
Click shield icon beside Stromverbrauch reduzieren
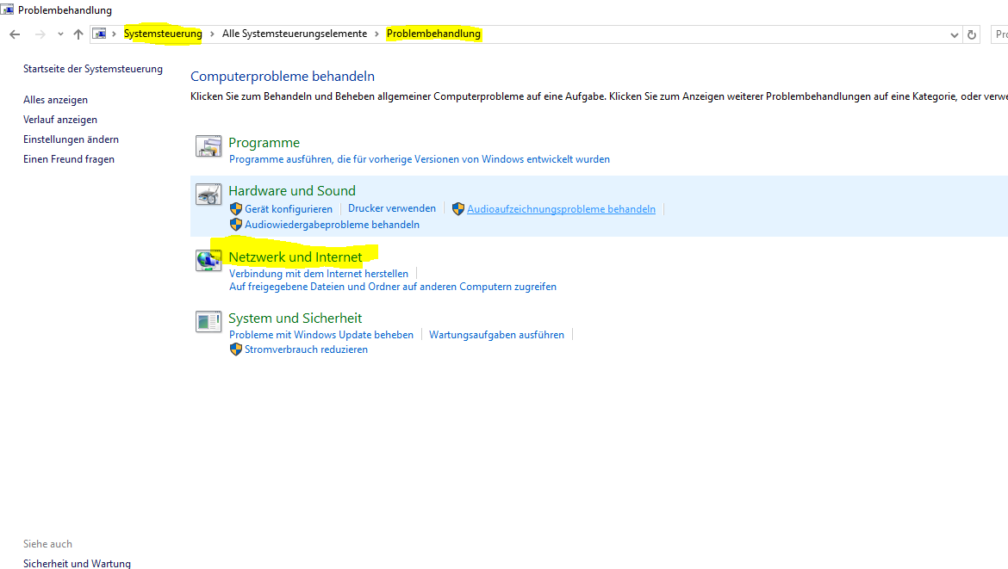tap(236, 349)
